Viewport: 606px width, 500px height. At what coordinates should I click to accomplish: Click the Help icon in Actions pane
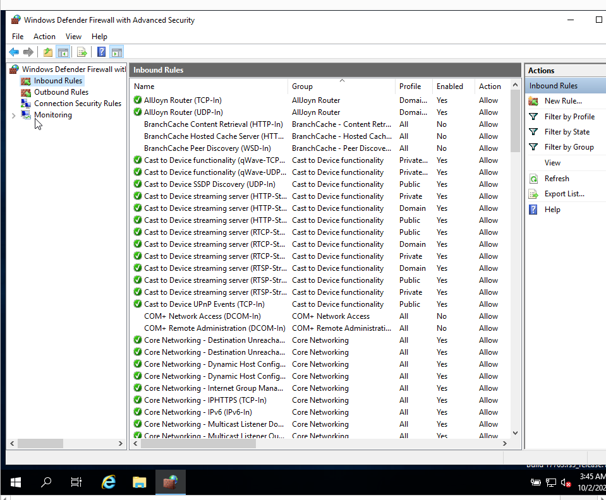[x=533, y=210]
